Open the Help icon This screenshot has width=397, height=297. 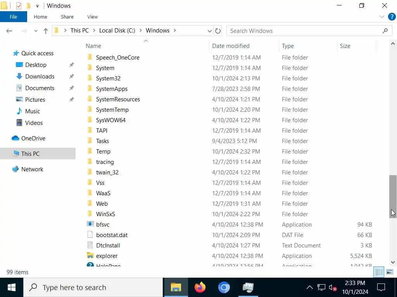pos(392,17)
